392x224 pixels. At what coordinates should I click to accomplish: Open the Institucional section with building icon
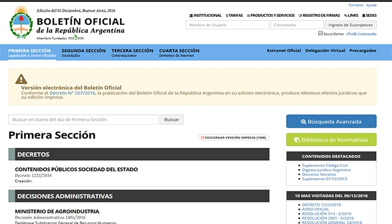206,15
